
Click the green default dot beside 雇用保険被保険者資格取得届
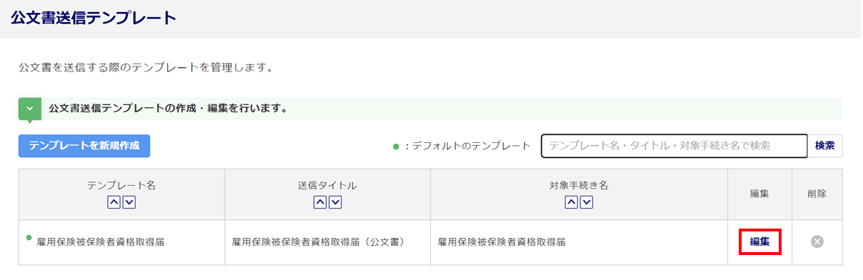[29, 236]
